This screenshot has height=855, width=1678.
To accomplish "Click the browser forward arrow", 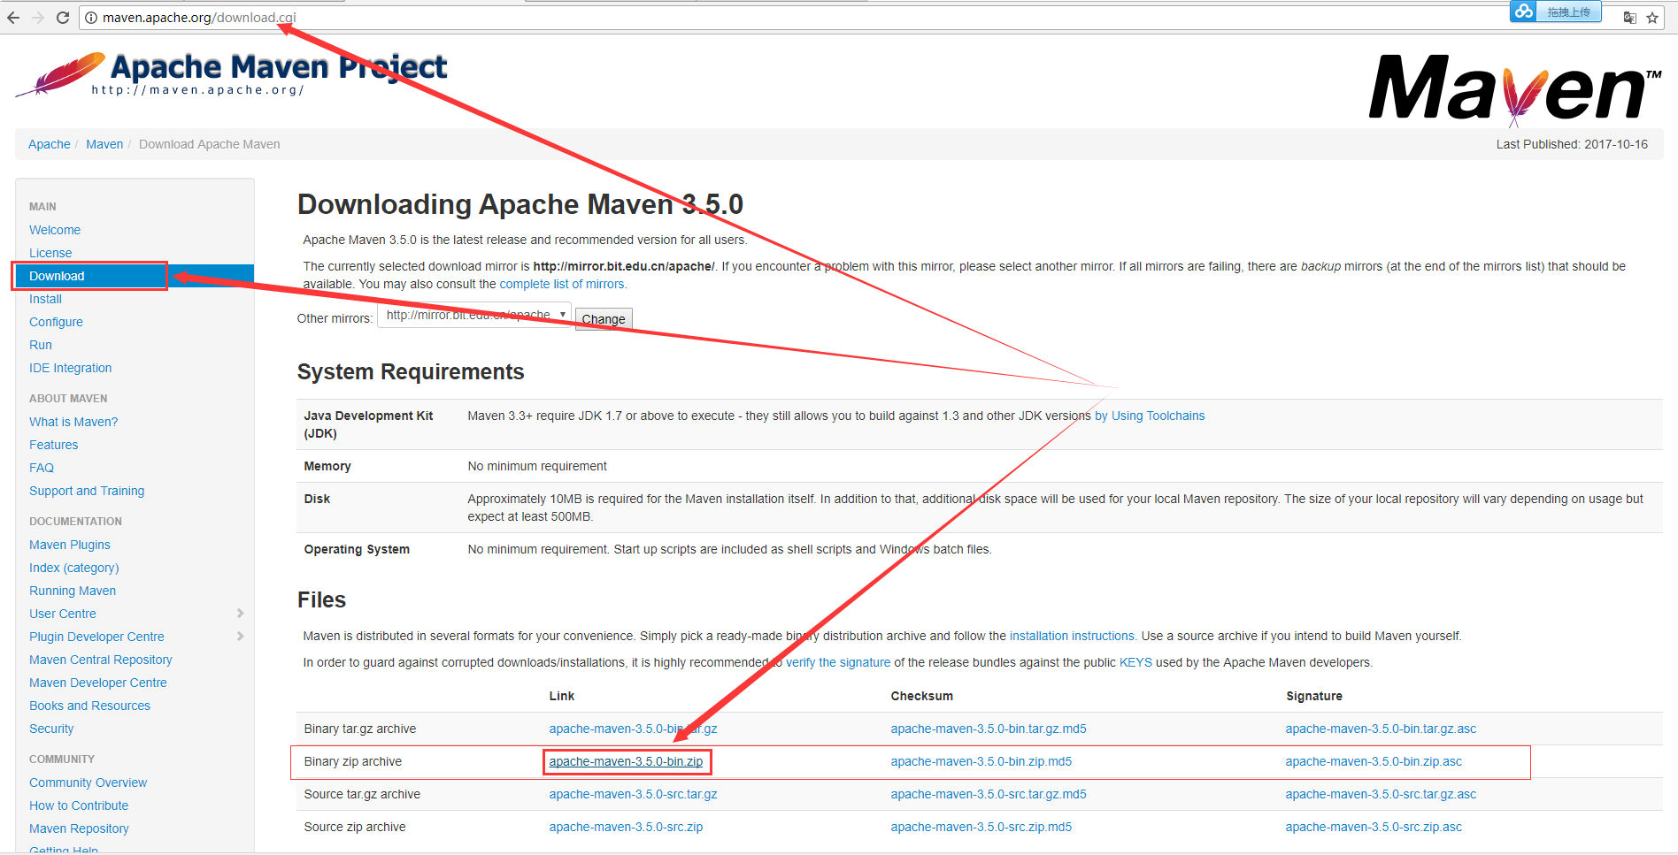I will pos(38,18).
